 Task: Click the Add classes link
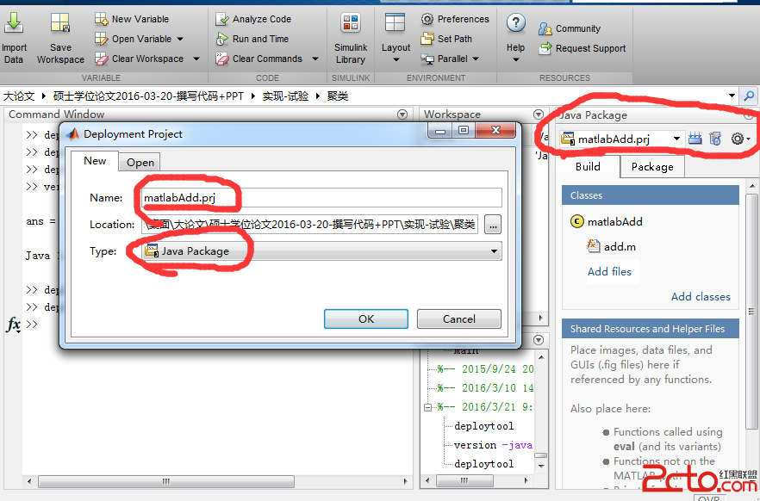pos(701,297)
